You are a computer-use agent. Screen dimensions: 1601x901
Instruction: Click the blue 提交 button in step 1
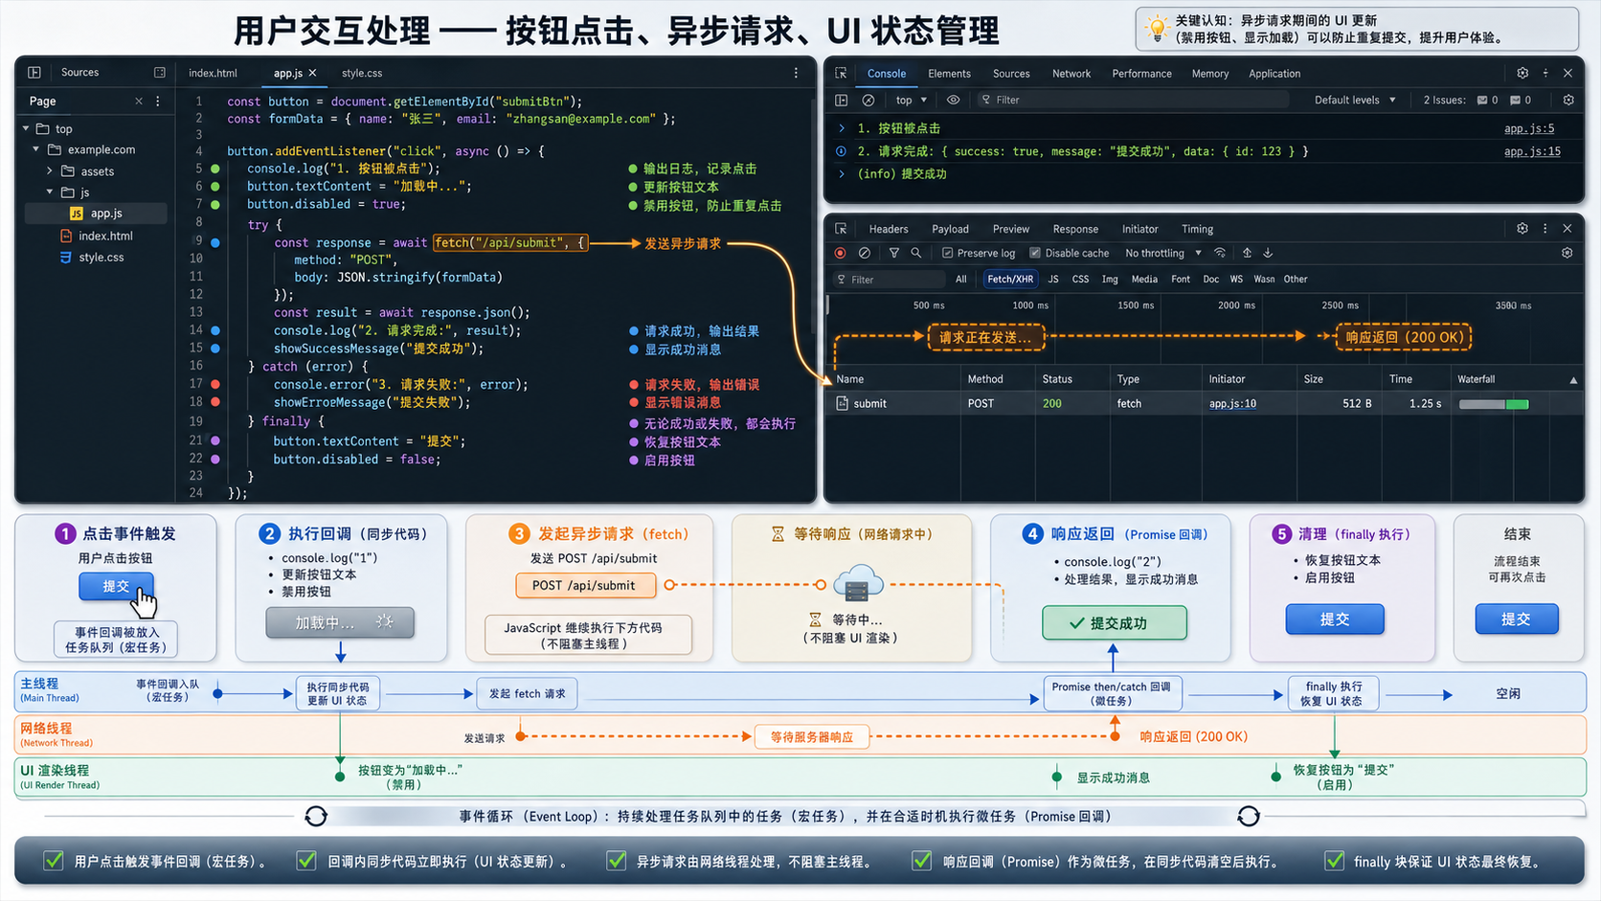tap(116, 586)
